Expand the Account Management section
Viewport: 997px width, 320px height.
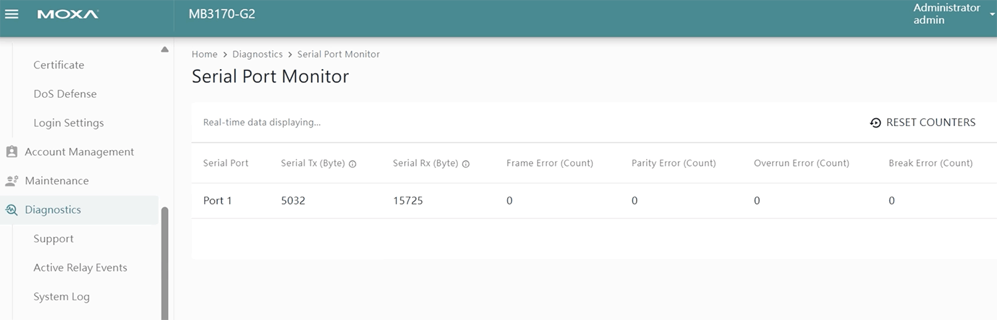pyautogui.click(x=79, y=152)
